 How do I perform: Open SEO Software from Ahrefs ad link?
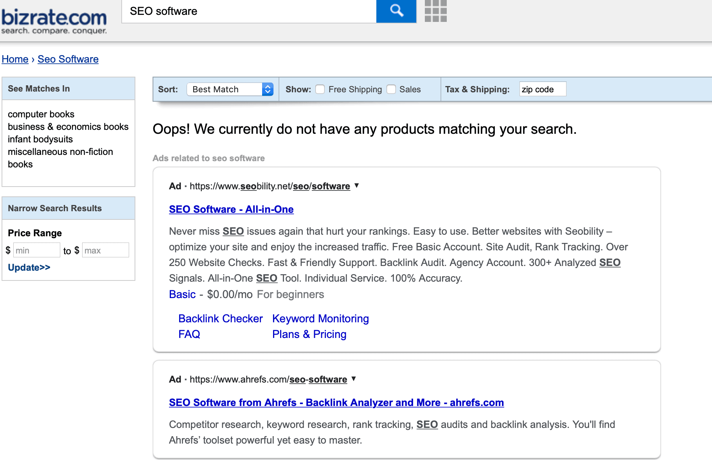click(336, 402)
